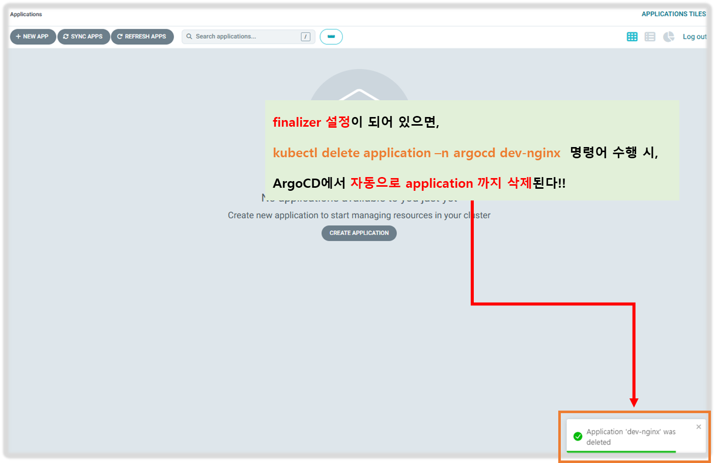Click the slash shortcut icon in search box
The width and height of the screenshot is (715, 463).
305,37
